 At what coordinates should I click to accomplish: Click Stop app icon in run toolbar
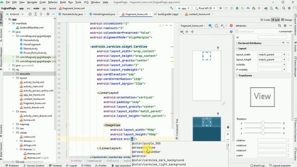259,8
